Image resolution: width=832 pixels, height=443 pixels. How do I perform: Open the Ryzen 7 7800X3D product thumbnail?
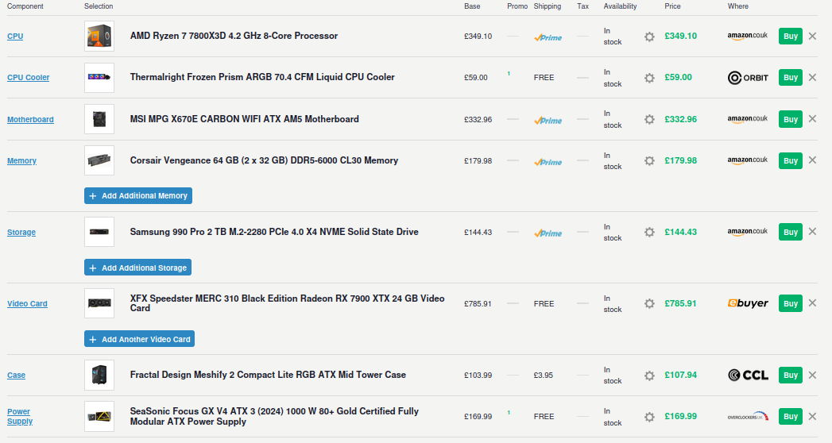click(x=99, y=36)
